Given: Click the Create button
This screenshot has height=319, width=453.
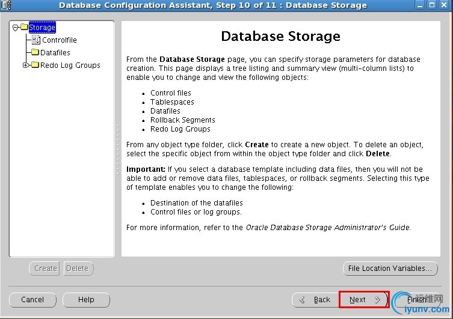Looking at the screenshot, I should 45,269.
